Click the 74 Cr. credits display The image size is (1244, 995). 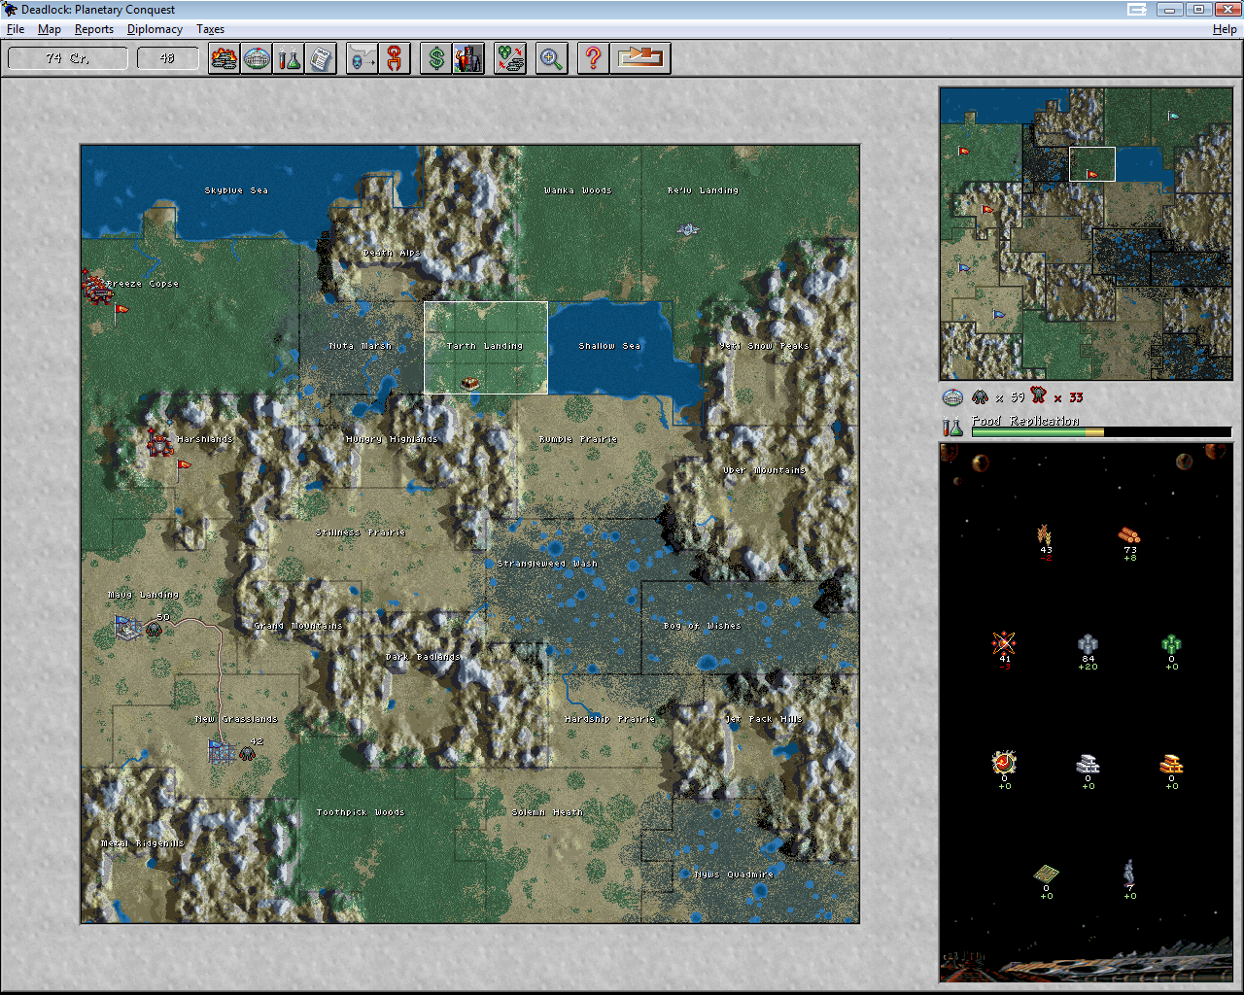[68, 58]
